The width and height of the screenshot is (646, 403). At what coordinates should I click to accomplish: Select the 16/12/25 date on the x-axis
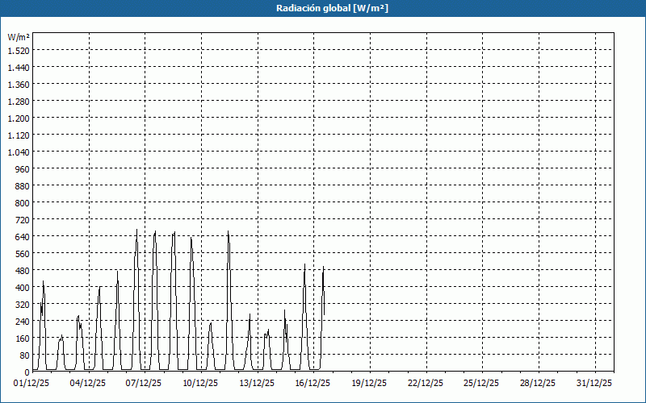[314, 383]
